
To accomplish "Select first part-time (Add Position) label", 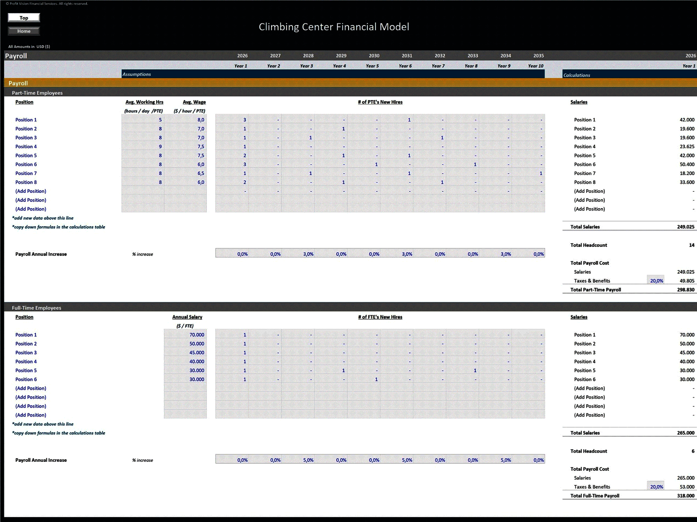I will pos(31,191).
